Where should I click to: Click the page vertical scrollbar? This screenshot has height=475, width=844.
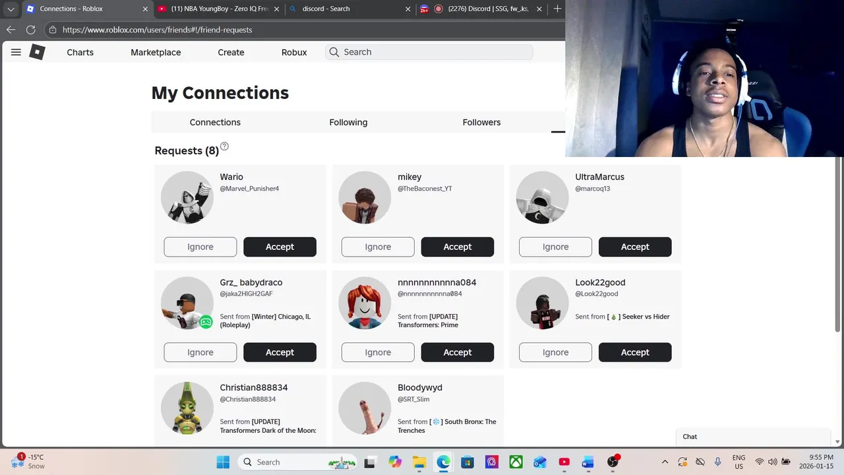(839, 244)
